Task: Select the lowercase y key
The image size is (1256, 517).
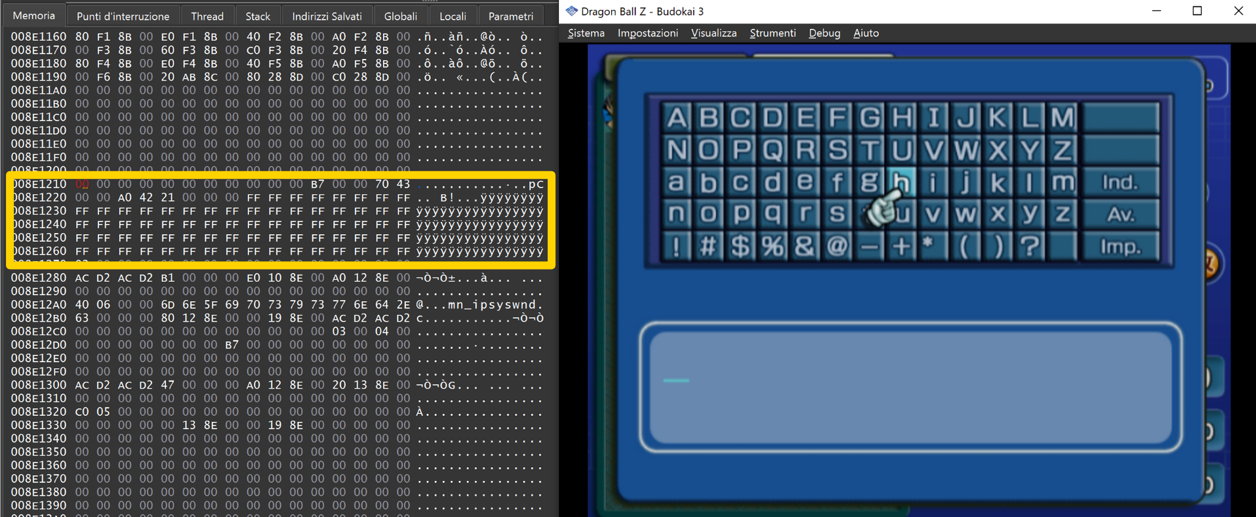Action: coord(1030,214)
